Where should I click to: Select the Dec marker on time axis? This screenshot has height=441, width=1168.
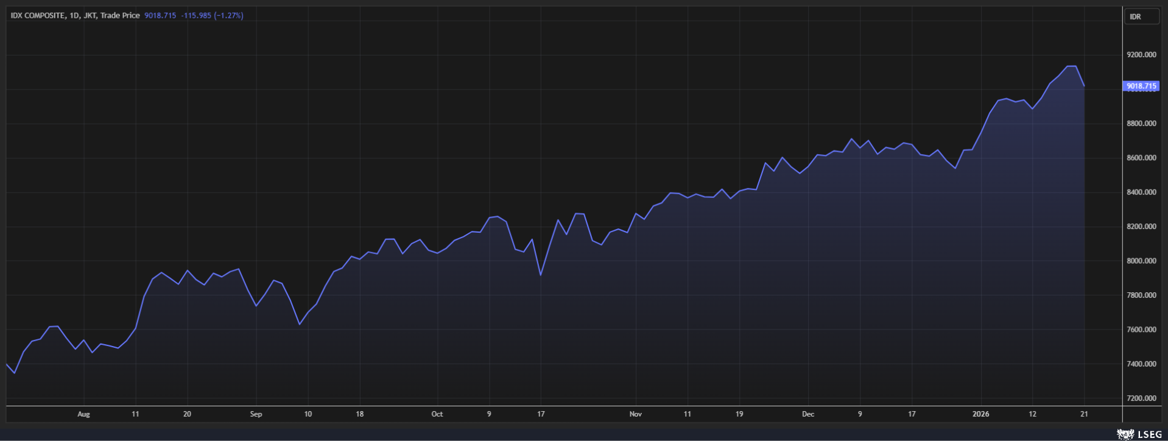(x=807, y=414)
